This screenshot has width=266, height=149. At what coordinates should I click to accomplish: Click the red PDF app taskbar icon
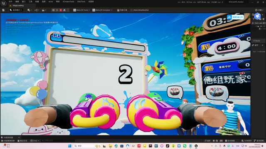pos(139,146)
